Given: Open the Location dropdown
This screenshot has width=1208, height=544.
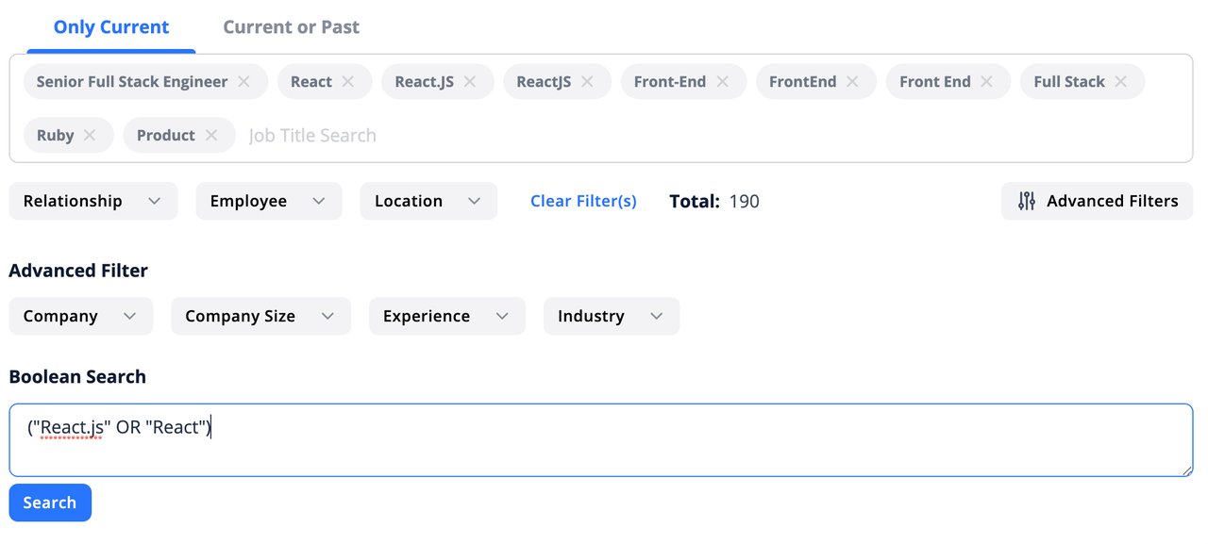Looking at the screenshot, I should [x=428, y=202].
